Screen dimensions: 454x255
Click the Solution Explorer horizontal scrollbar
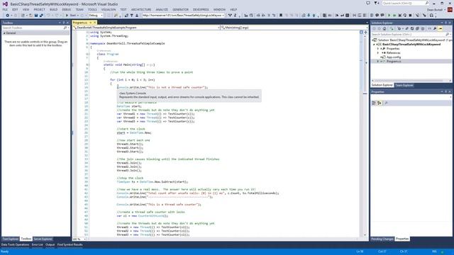pos(411,81)
